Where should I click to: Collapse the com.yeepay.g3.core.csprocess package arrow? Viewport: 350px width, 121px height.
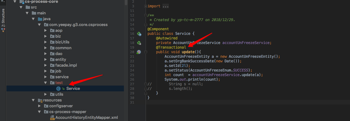39,25
